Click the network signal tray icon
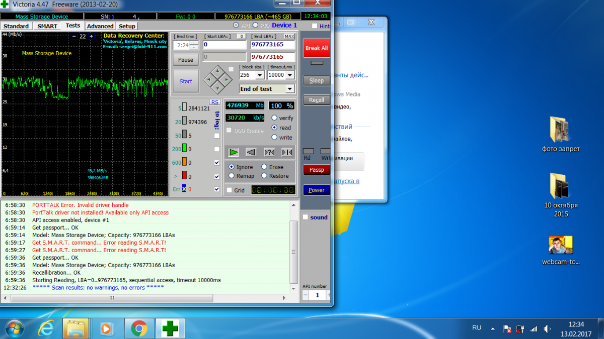The image size is (604, 339). pyautogui.click(x=534, y=328)
